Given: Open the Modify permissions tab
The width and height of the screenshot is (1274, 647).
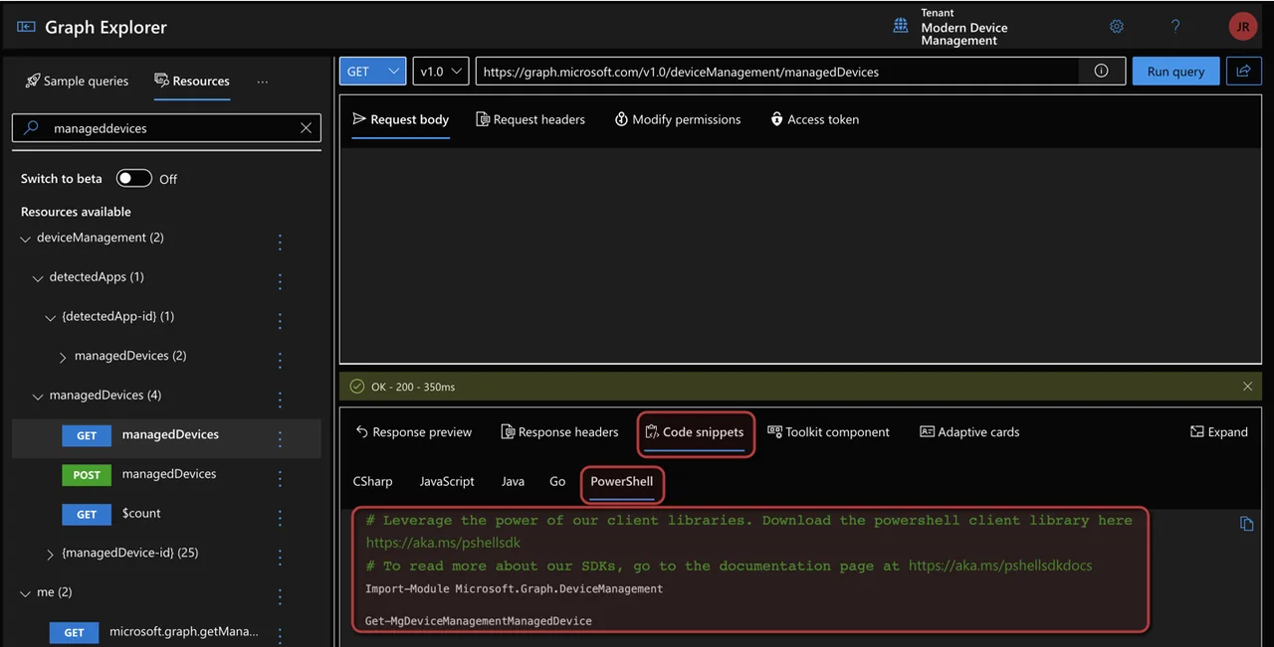Looking at the screenshot, I should (x=678, y=119).
